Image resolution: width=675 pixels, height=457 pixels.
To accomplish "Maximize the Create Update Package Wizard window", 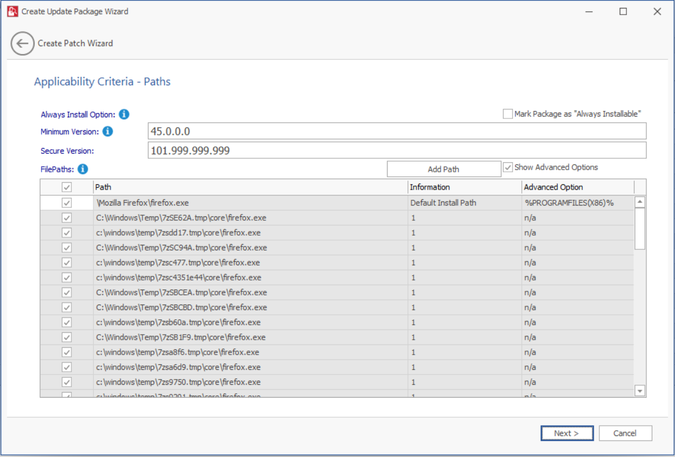I will click(623, 11).
